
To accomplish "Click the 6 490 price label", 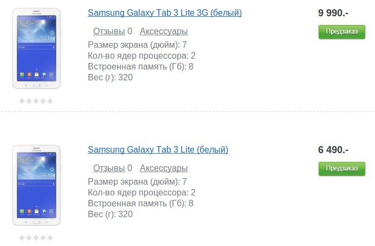I will [333, 149].
